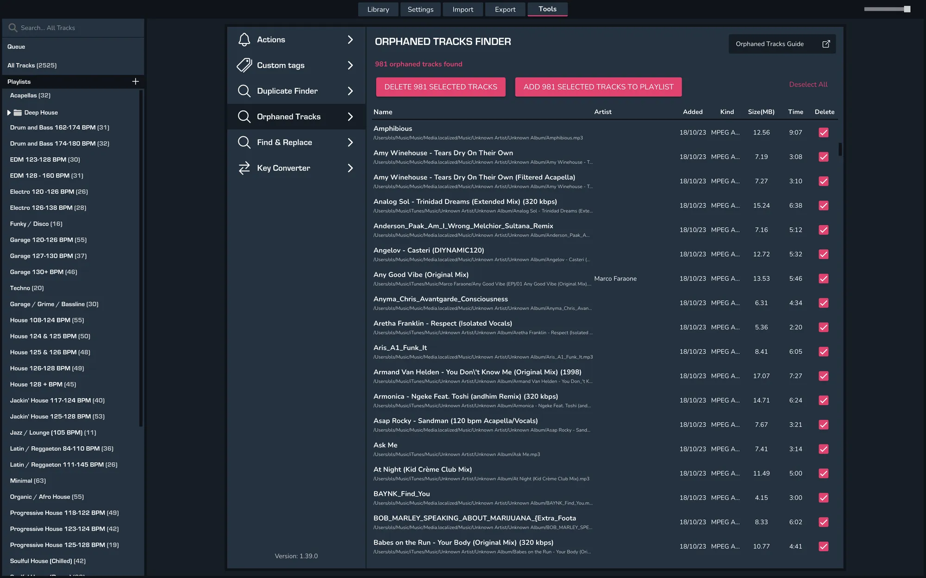This screenshot has height=578, width=926.
Task: Click the Duplicate Finder magnifier icon
Action: click(x=244, y=91)
